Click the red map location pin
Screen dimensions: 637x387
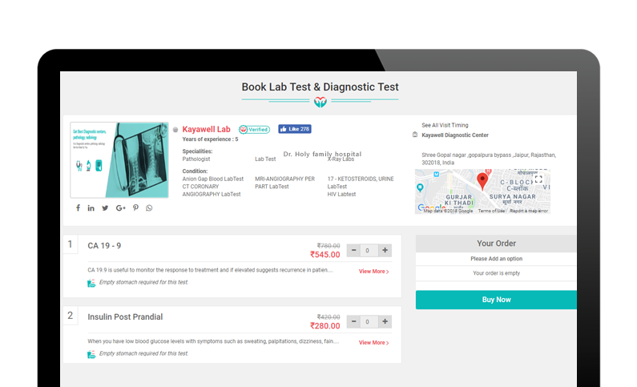pos(482,180)
